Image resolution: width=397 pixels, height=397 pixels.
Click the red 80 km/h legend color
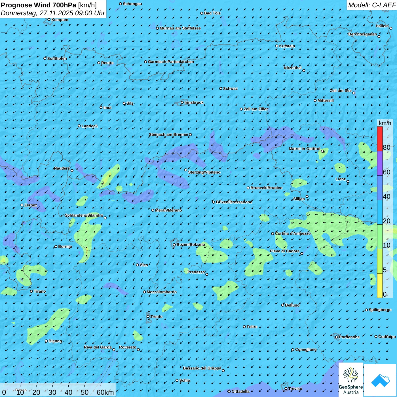pos(380,139)
